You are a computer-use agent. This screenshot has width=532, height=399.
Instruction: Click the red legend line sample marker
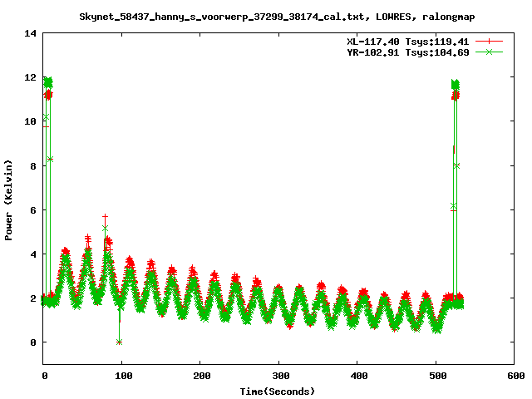[489, 42]
